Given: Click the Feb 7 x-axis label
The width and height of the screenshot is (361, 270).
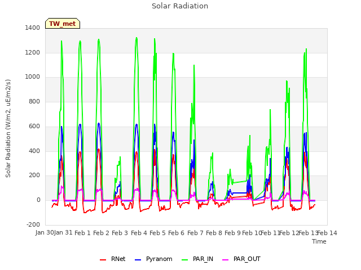Looking at the screenshot, I should tap(195, 233).
